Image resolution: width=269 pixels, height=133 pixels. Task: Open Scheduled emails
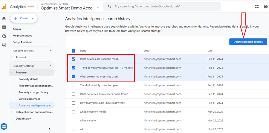pyautogui.click(x=29, y=99)
